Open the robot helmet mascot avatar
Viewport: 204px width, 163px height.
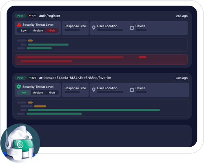tap(20, 143)
